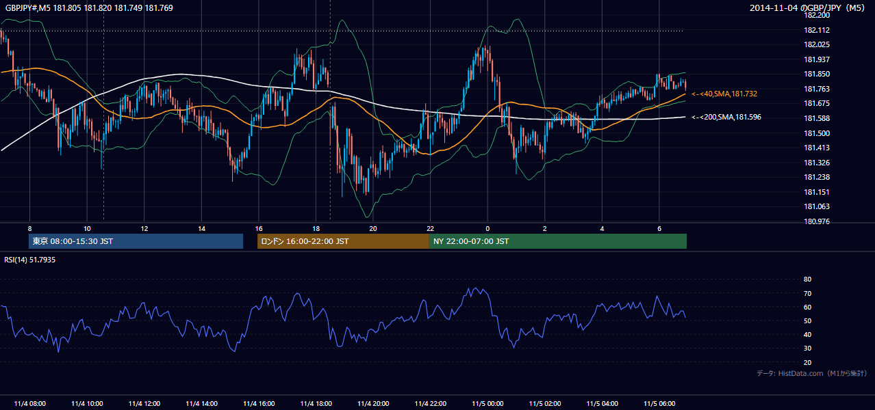Click the 182.200 price axis label
Image resolution: width=875 pixels, height=410 pixels.
[816, 15]
